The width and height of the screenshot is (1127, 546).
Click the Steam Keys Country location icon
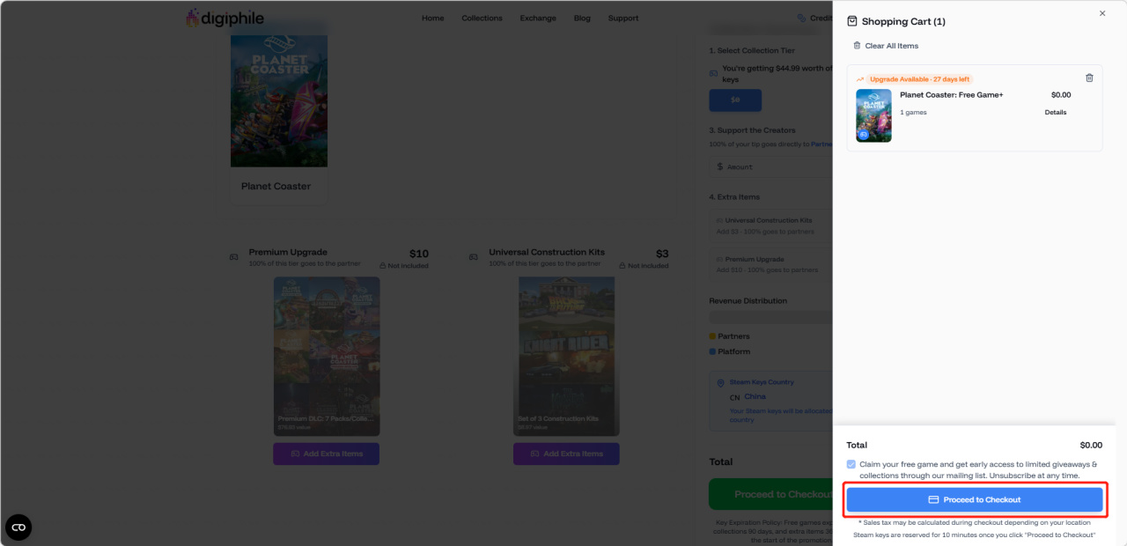(721, 383)
